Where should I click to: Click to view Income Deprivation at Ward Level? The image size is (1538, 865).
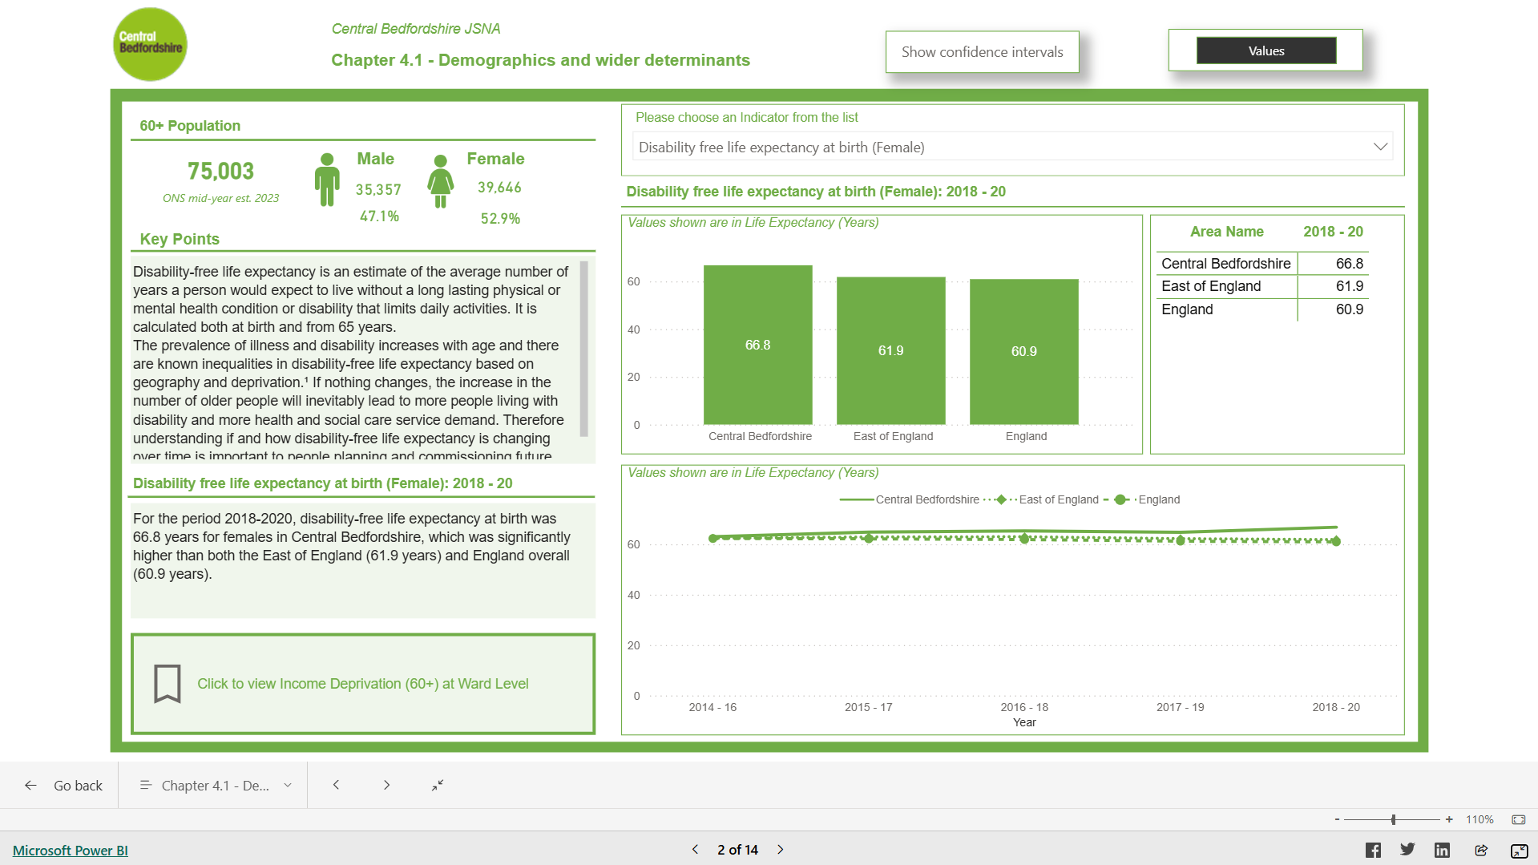362,683
